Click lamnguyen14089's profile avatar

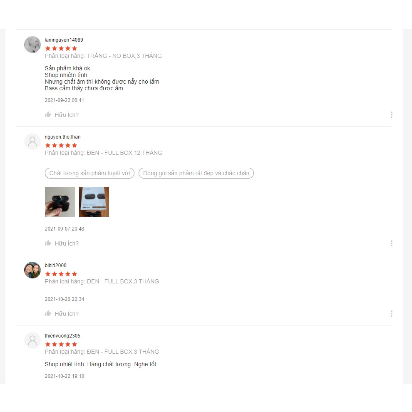pos(32,45)
